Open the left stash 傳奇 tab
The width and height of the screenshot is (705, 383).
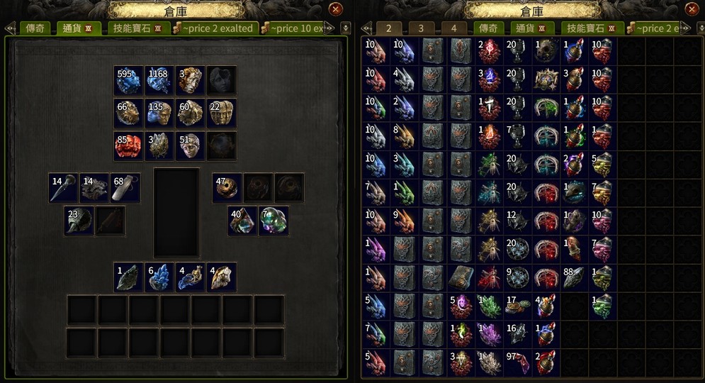click(35, 28)
